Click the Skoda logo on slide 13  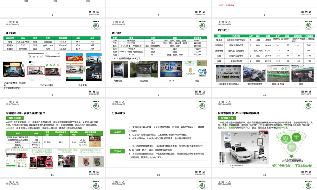click(308, 105)
